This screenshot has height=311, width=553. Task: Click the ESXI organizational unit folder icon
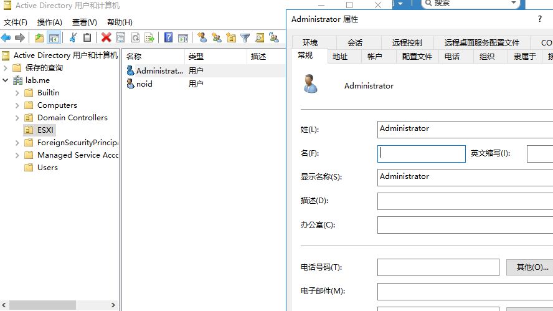29,130
